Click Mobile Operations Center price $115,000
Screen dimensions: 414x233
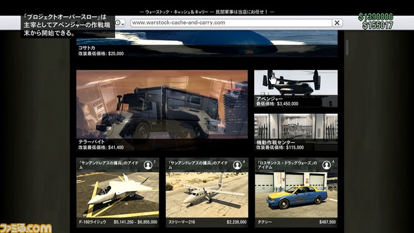292,148
